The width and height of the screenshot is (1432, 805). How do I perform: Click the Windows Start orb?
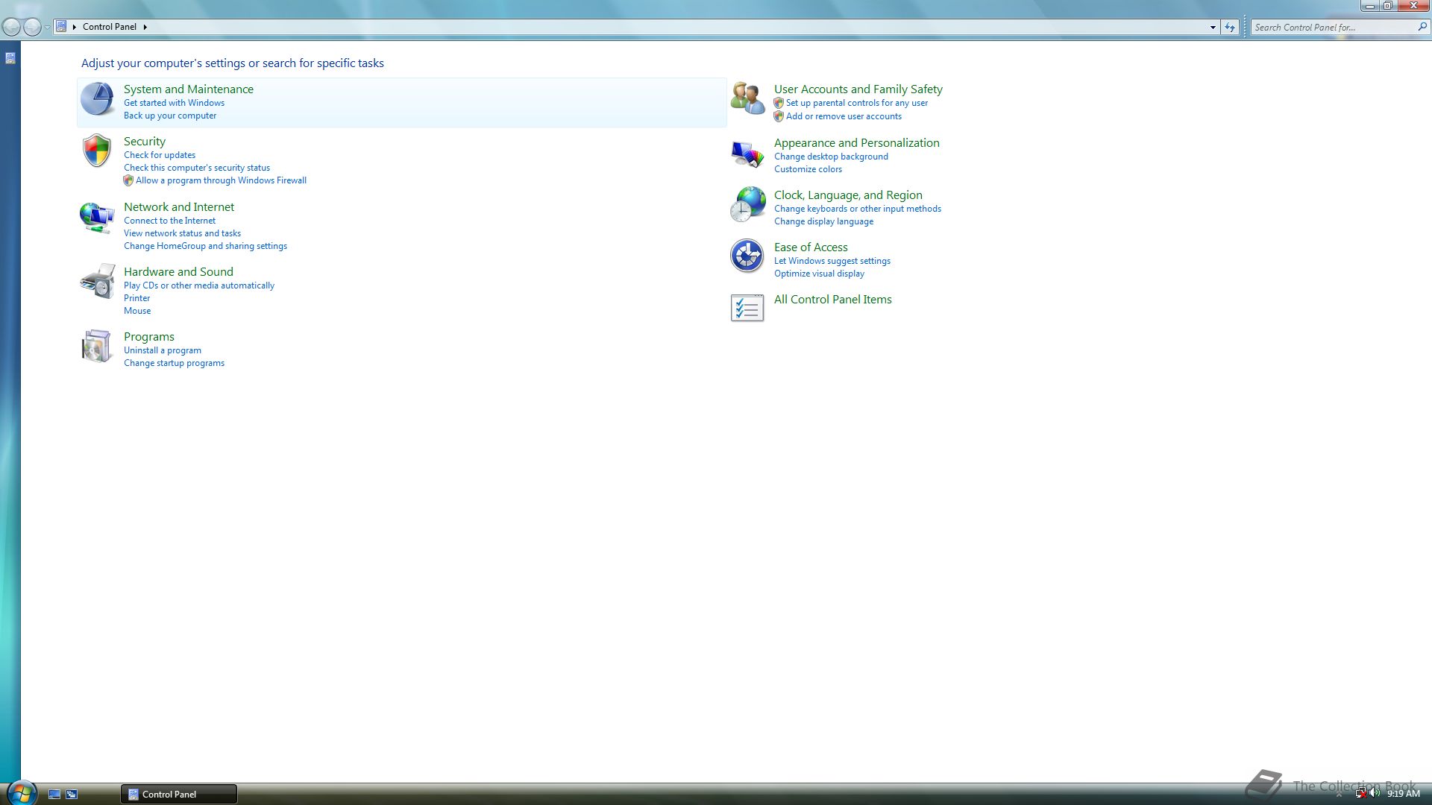pyautogui.click(x=21, y=792)
